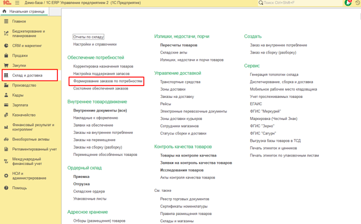Click the CRM и маркетинг pie icon

6,46
